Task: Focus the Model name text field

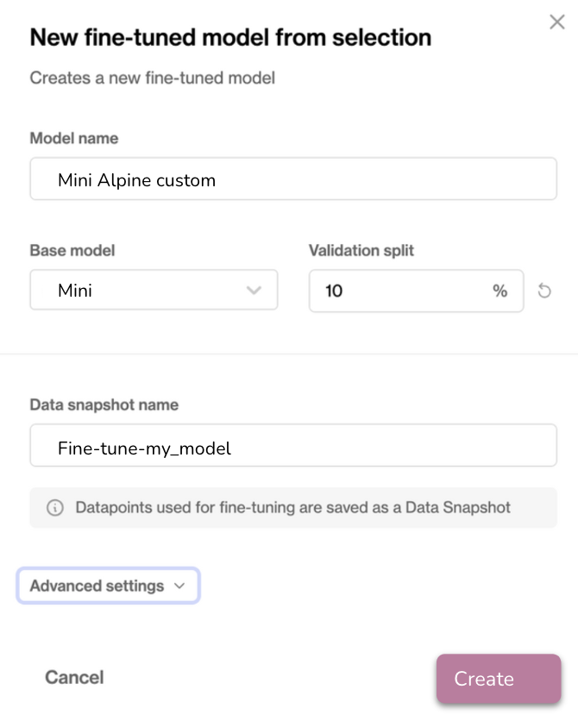Action: pyautogui.click(x=293, y=179)
